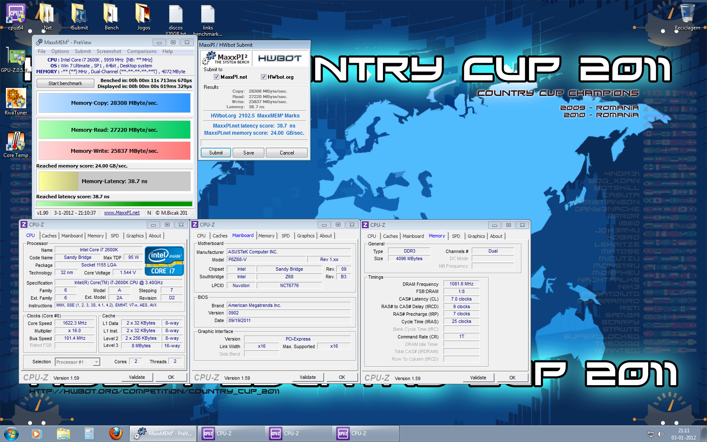Click Submit button in HWbot Submit dialog
Screen dimensions: 707x442
click(216, 153)
